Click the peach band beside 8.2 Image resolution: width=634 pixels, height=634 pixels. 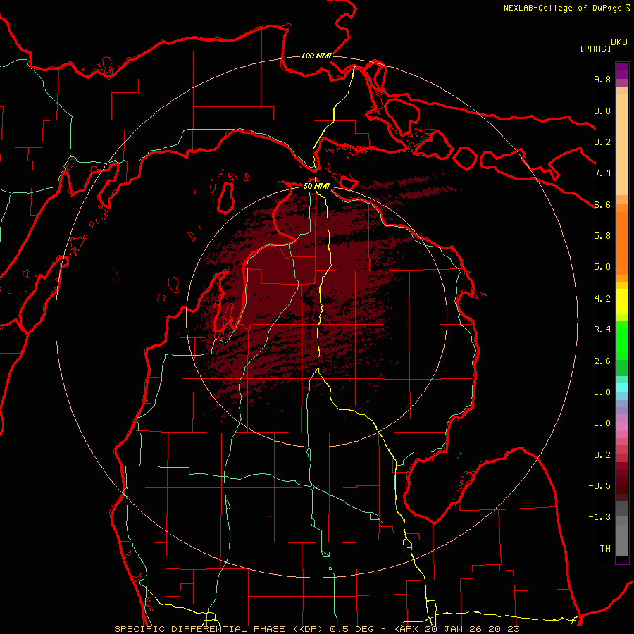(622, 144)
